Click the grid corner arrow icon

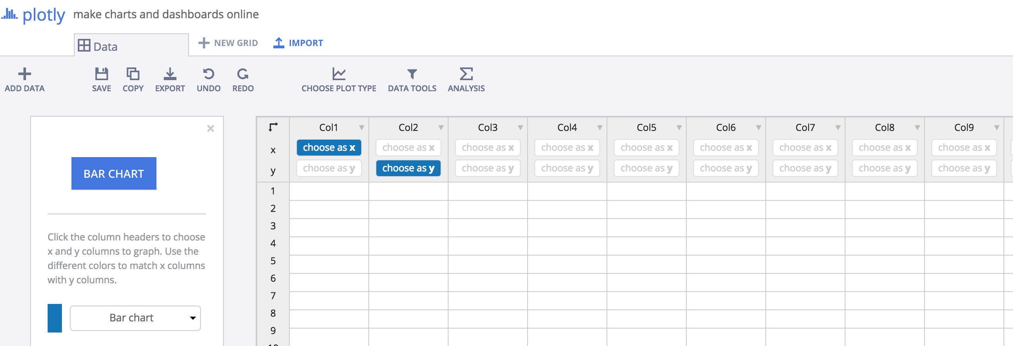point(273,127)
